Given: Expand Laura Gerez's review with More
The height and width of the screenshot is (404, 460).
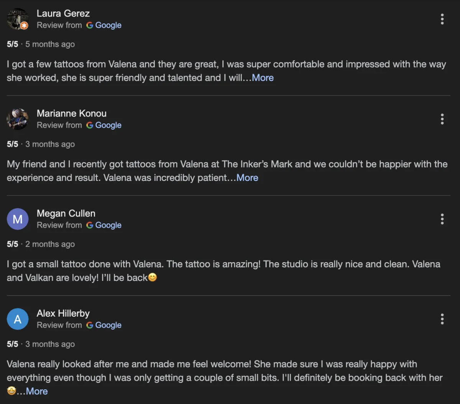Looking at the screenshot, I should point(263,78).
